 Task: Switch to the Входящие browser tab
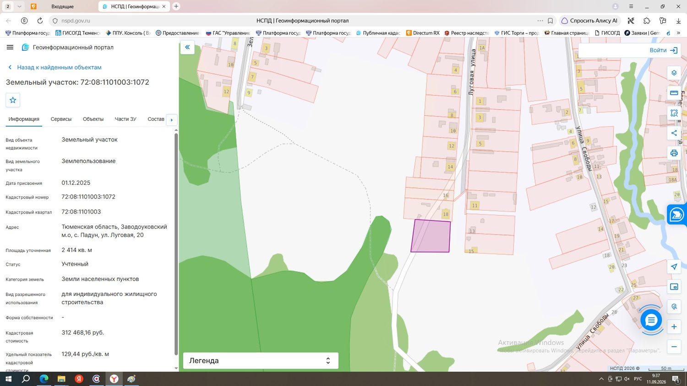pyautogui.click(x=62, y=6)
